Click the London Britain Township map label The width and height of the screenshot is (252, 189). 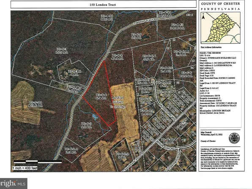click(117, 102)
